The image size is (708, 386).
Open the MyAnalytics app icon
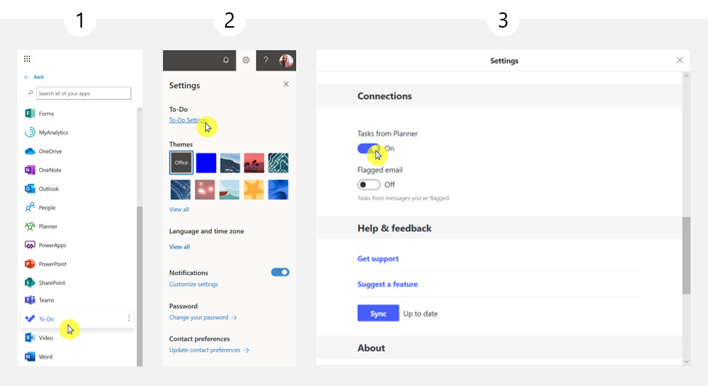30,132
